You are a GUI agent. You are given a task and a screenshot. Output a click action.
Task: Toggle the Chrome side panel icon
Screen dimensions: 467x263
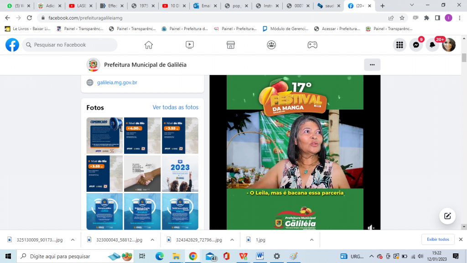[437, 18]
